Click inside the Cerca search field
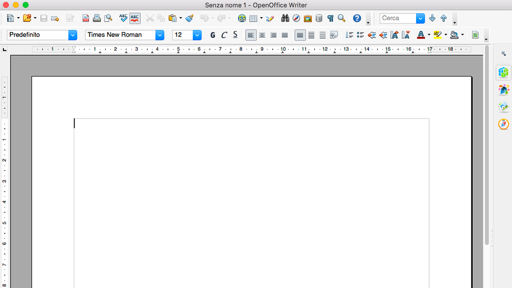This screenshot has height=288, width=512. [x=398, y=18]
